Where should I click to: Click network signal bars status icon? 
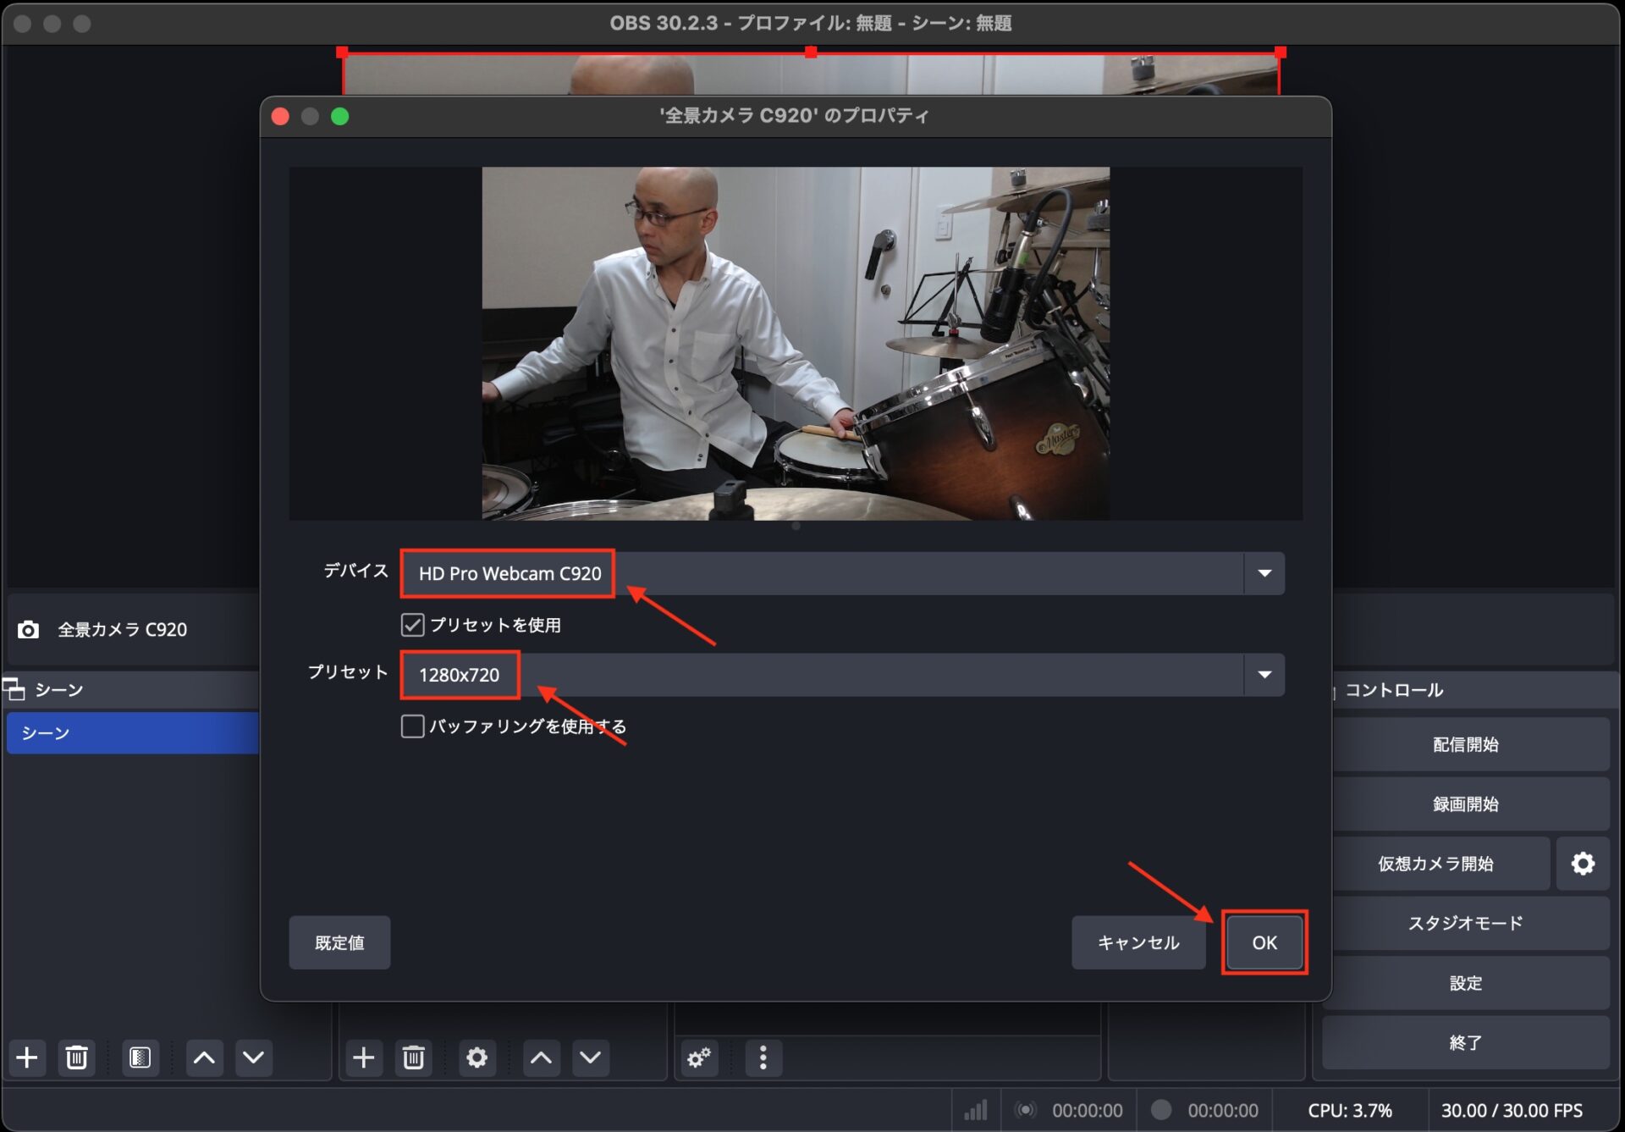(x=976, y=1110)
